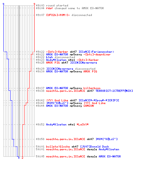Click the red team final count 2
Viewport: 153px width, 170px height.
click(x=22, y=158)
